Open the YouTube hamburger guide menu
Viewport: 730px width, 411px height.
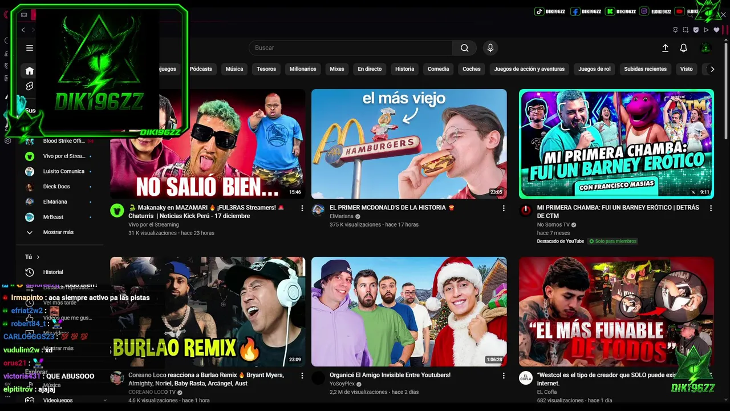[30, 48]
